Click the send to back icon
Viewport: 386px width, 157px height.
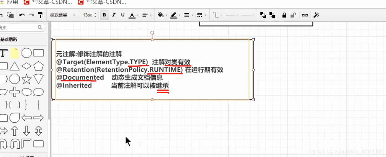(272, 15)
